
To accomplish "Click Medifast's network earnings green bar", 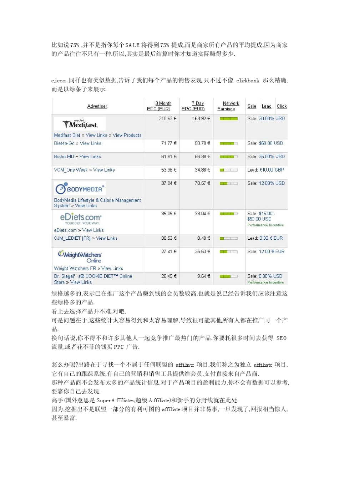I will coord(229,119).
